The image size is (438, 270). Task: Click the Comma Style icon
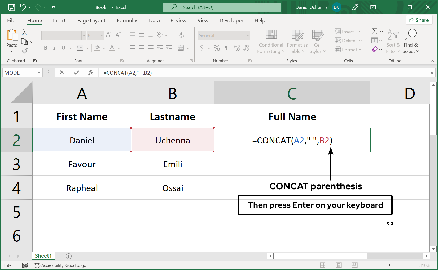[226, 48]
